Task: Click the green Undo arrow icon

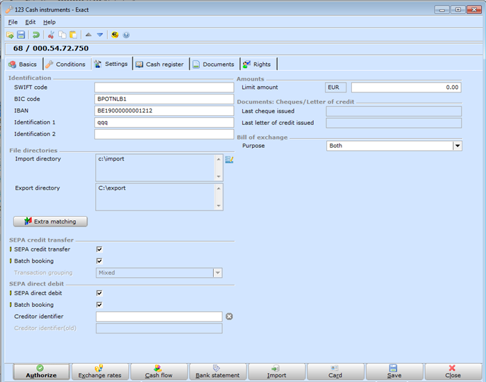Action: [36, 35]
